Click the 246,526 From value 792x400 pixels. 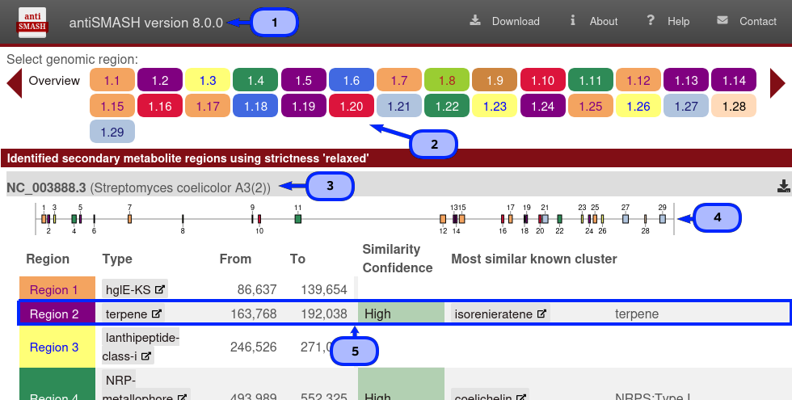tap(254, 347)
